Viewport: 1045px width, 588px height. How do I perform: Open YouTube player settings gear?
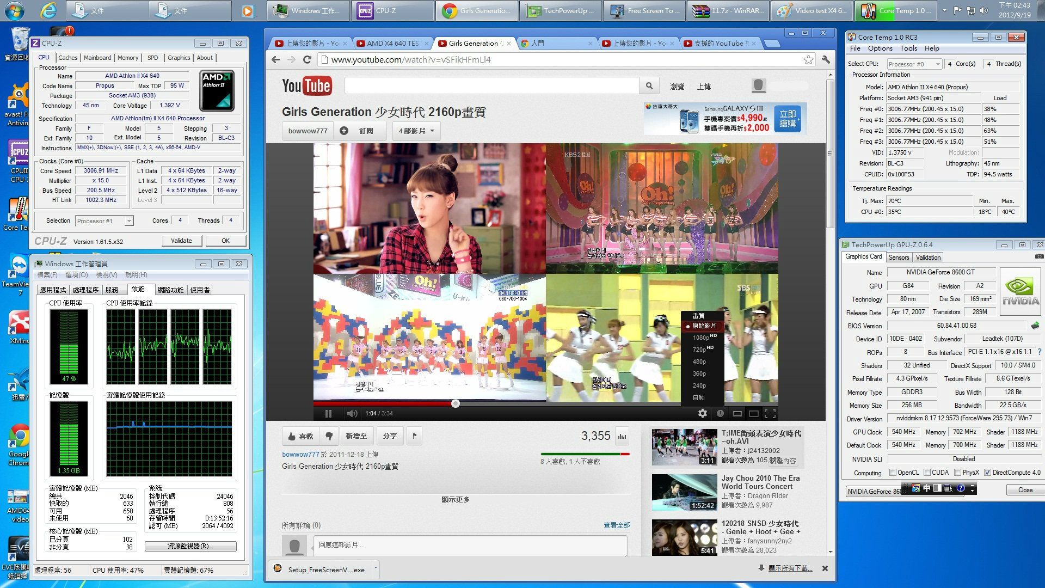pos(702,413)
